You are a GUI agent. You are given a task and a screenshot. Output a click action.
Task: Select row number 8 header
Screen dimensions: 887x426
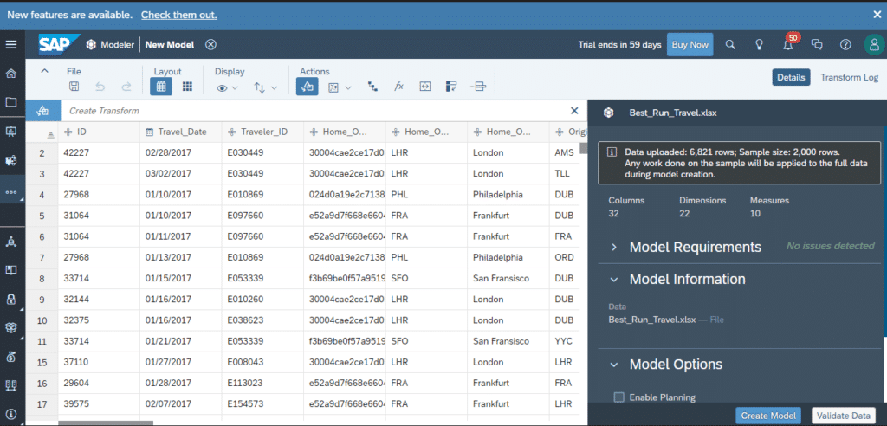pos(42,278)
